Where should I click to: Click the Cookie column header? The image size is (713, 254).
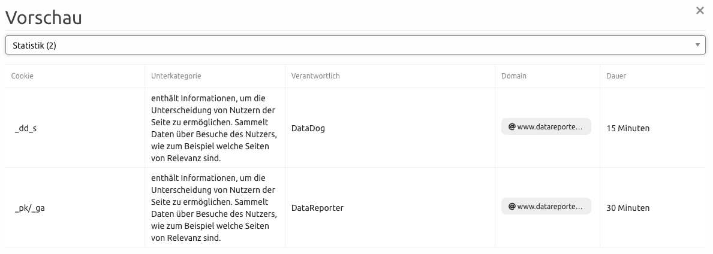pyautogui.click(x=22, y=76)
